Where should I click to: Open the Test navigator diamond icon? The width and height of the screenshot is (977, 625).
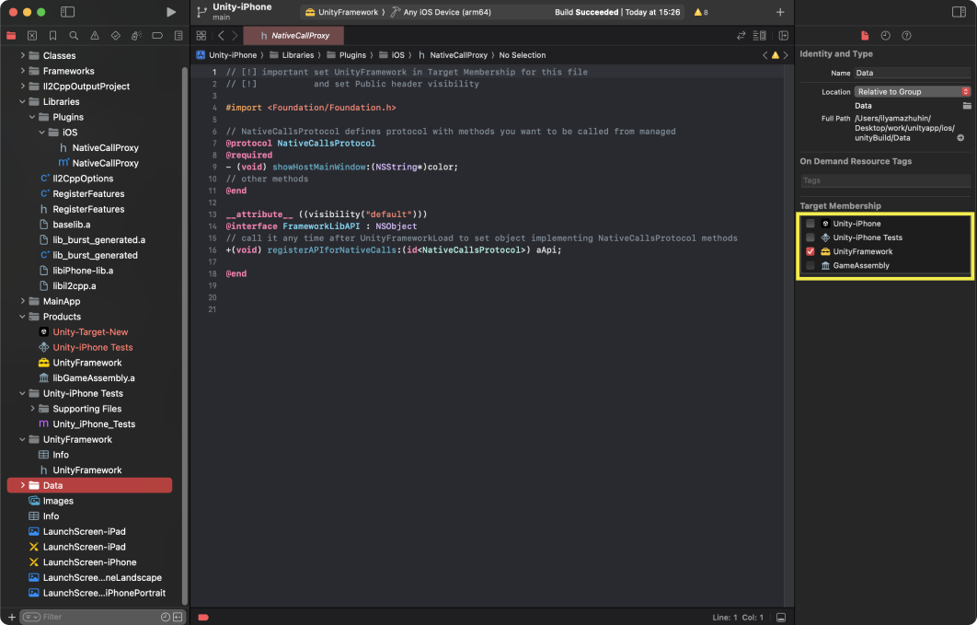coord(115,36)
